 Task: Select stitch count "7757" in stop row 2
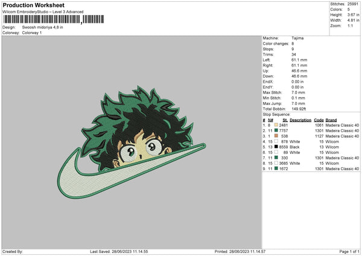point(284,131)
